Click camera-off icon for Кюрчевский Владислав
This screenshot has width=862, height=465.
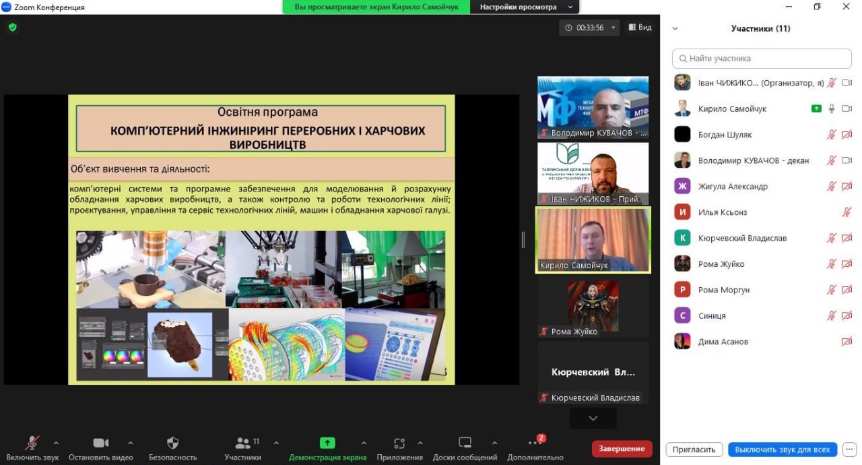click(847, 238)
